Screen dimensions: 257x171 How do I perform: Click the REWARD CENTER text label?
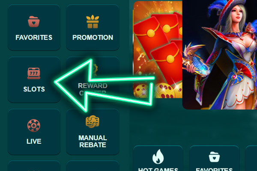pos(93,89)
